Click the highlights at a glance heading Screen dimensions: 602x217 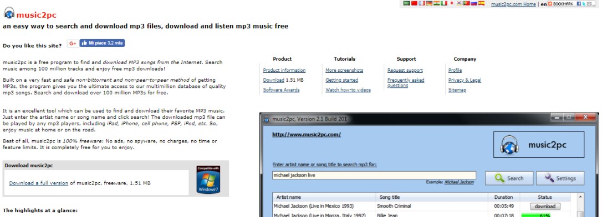pyautogui.click(x=40, y=210)
